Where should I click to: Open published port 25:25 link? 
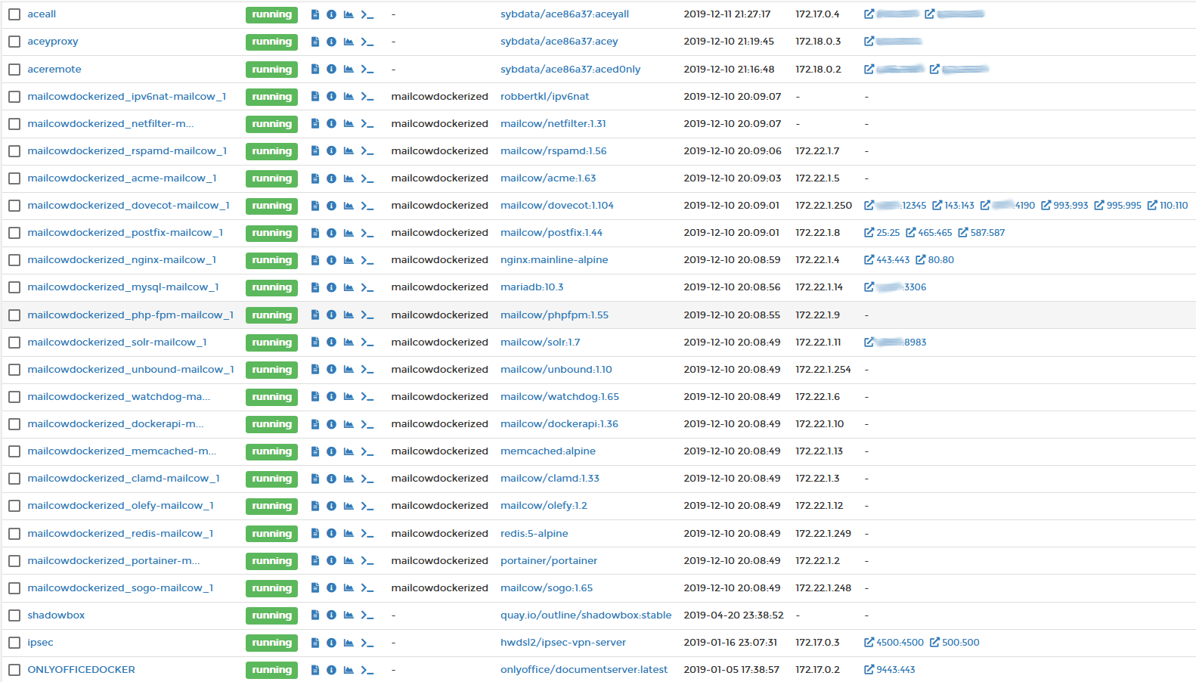tap(882, 232)
